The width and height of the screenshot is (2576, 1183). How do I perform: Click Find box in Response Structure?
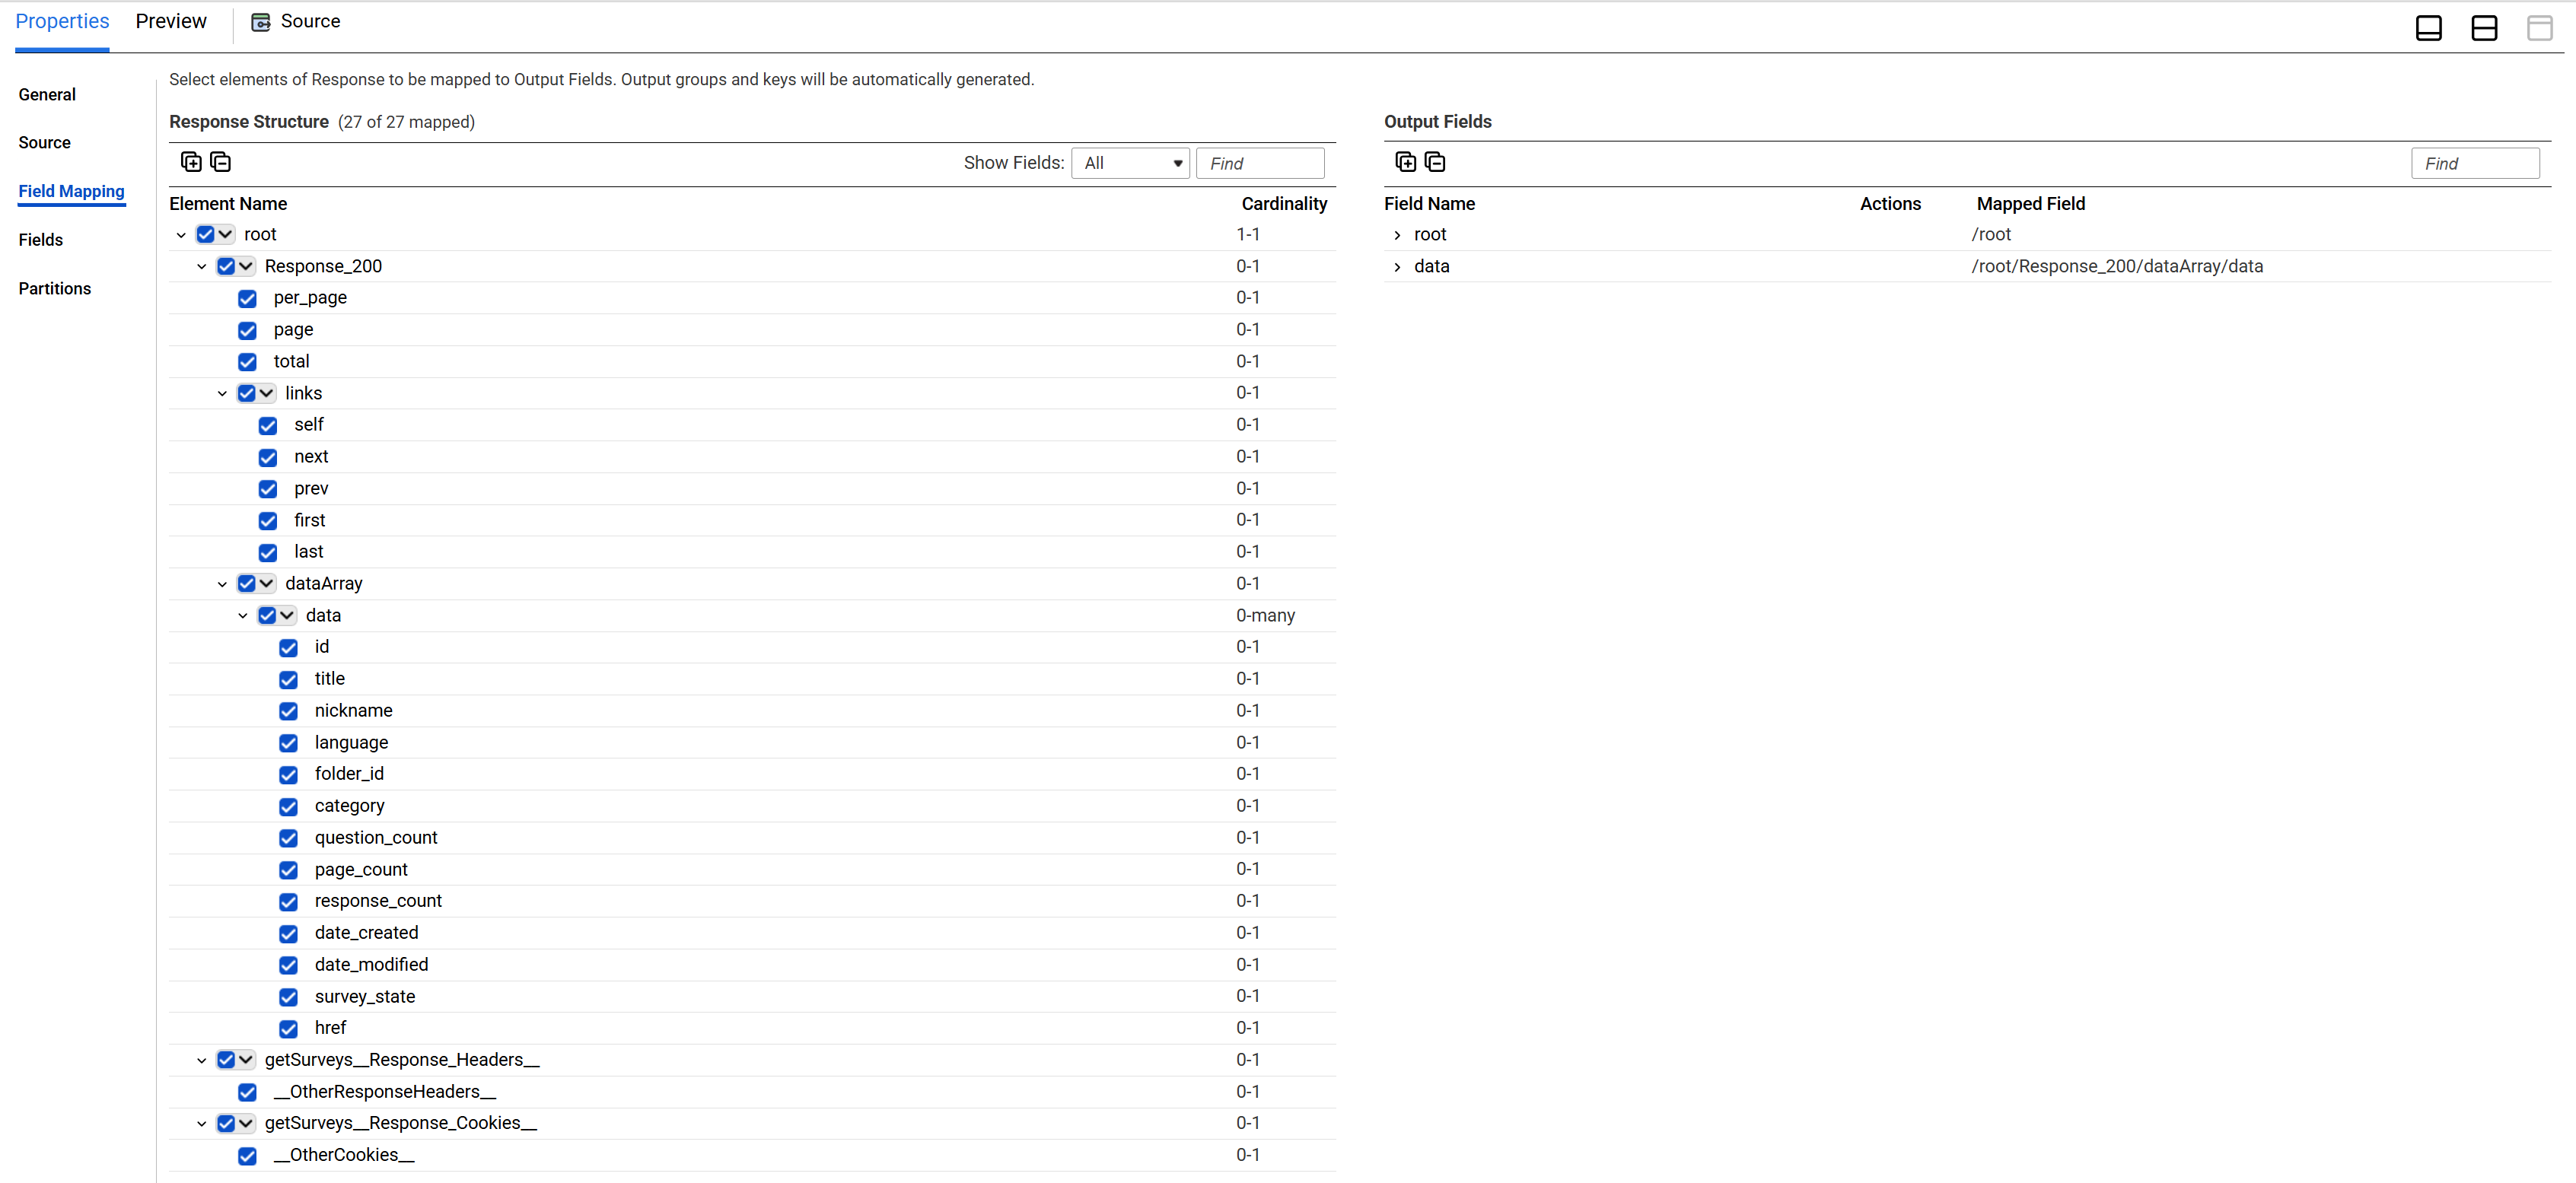[x=1260, y=163]
